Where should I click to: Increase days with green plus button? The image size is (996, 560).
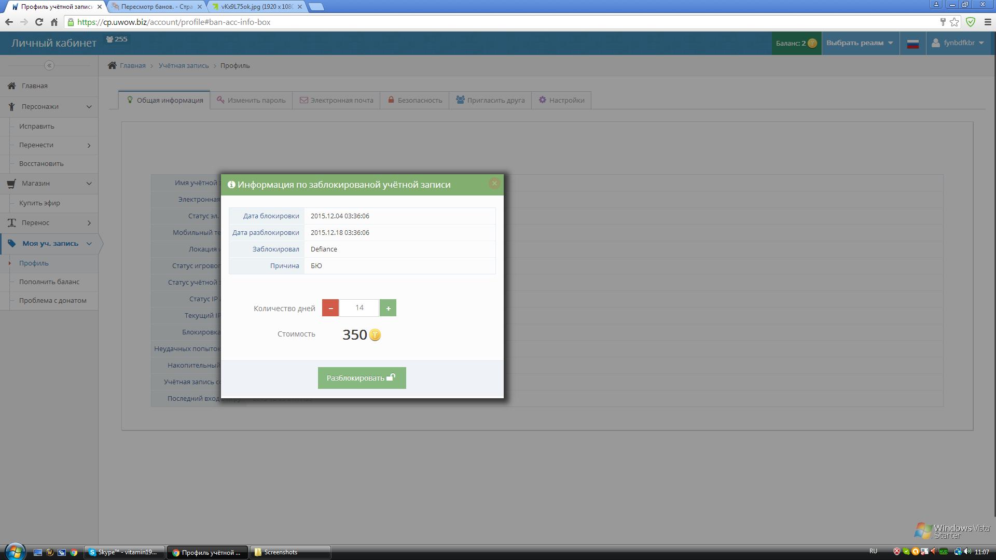[388, 308]
